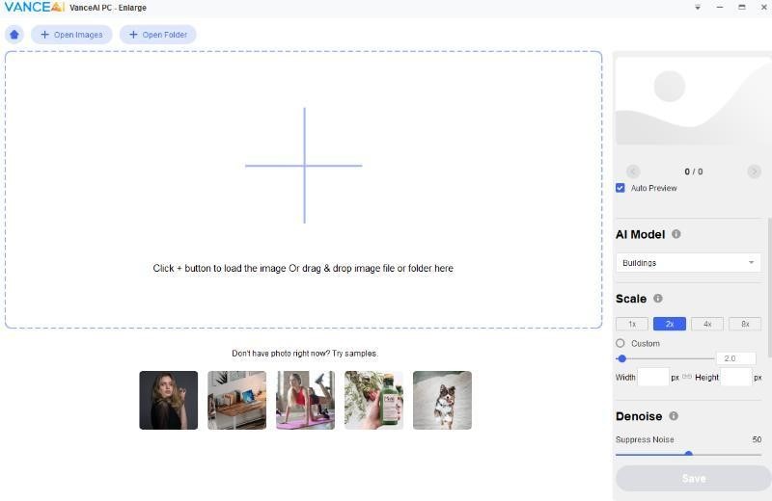Go to next image arrow

[x=754, y=171]
